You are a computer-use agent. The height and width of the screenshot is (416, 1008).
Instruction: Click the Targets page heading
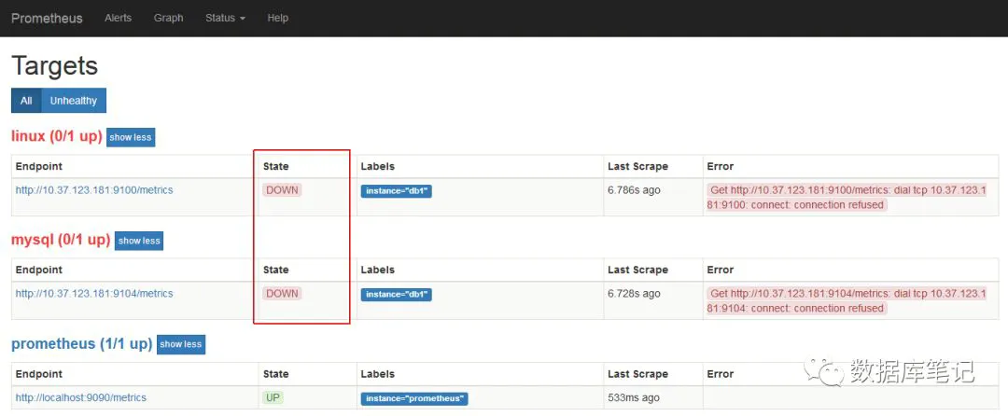(x=55, y=65)
